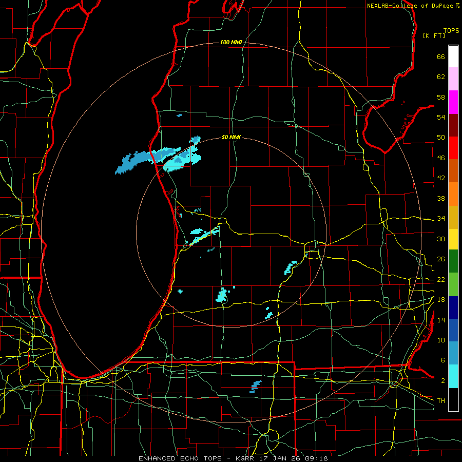462x462 pixels.
Task: Click the legend value "22"
Action: coord(441,279)
